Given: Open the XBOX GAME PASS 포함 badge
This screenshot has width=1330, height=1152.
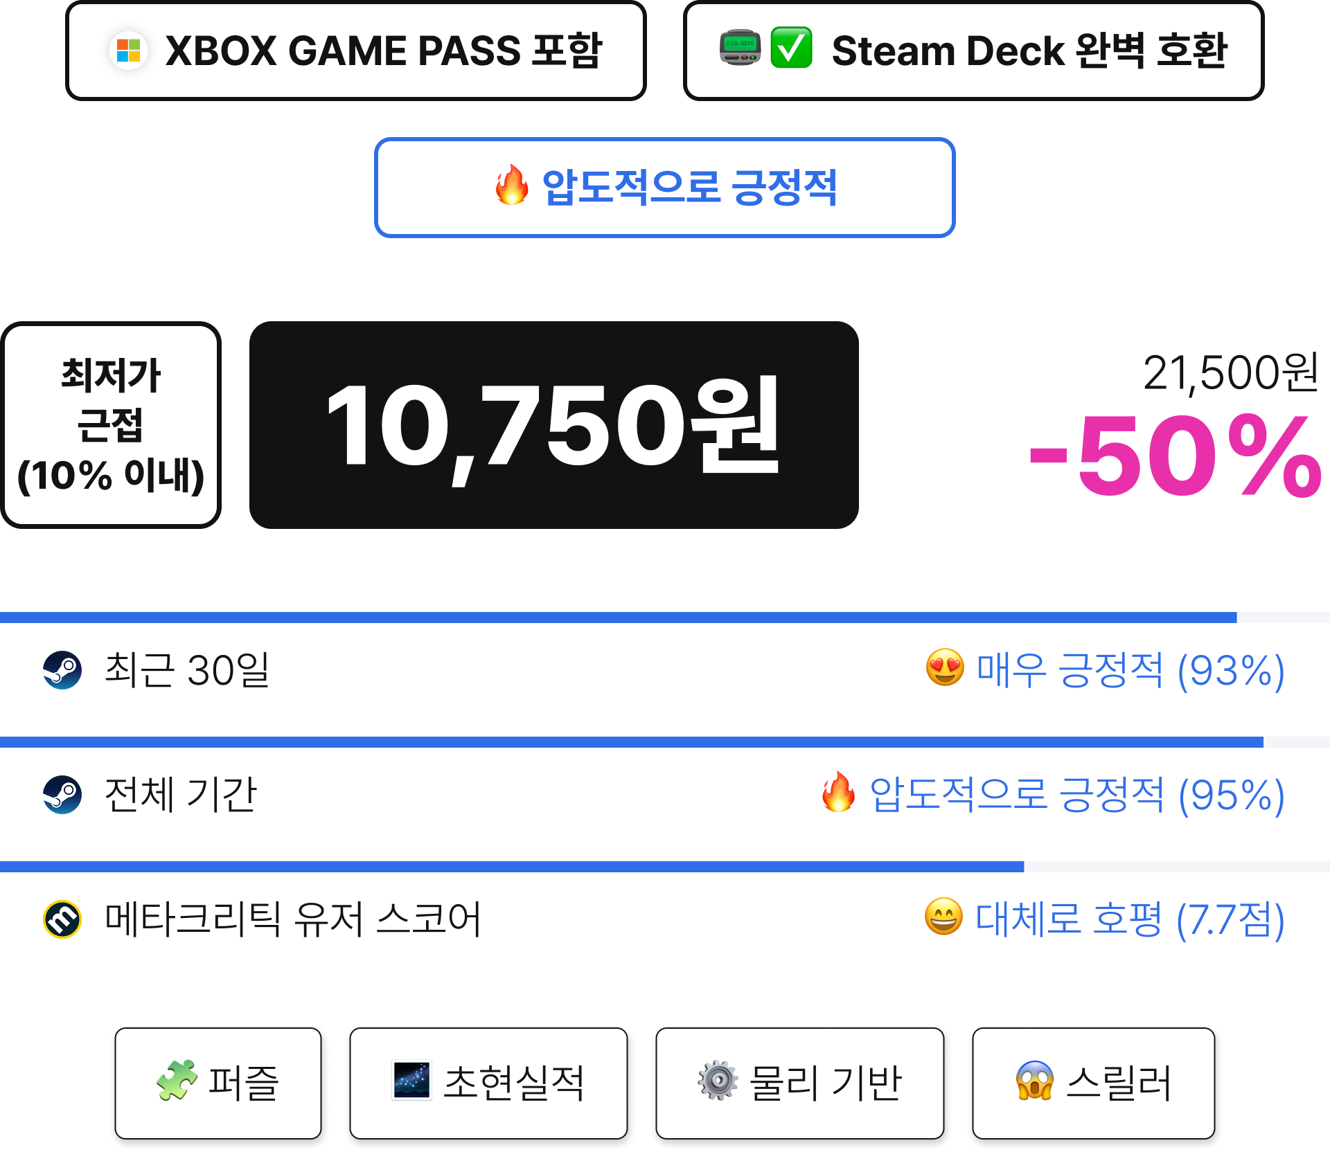Looking at the screenshot, I should point(356,51).
